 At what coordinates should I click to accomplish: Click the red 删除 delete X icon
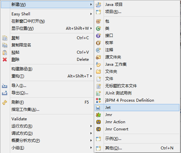[5, 59]
